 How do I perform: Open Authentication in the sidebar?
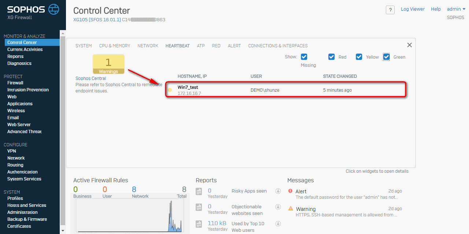pyautogui.click(x=22, y=172)
